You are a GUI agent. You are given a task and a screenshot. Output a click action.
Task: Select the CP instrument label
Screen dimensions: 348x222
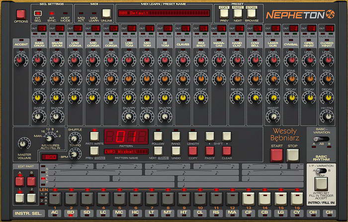[x=248, y=214]
